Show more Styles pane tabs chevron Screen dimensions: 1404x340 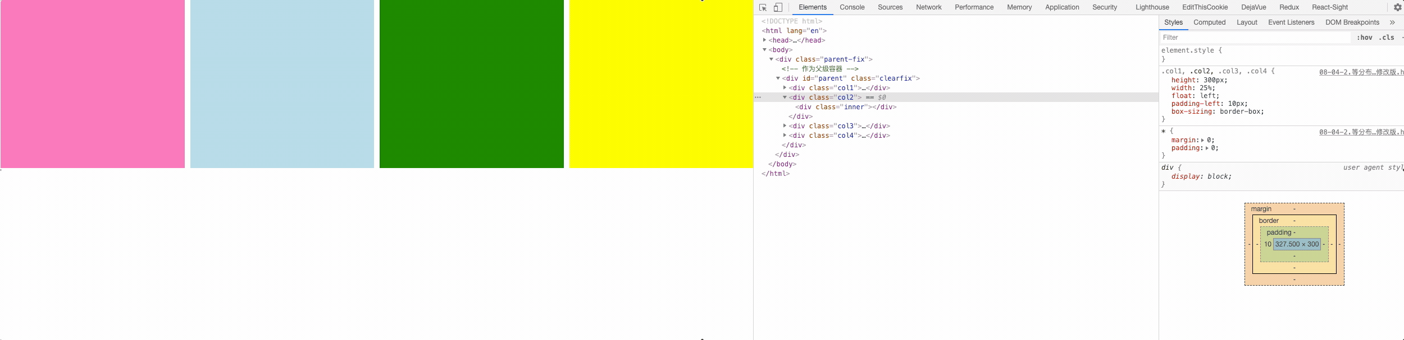1392,22
